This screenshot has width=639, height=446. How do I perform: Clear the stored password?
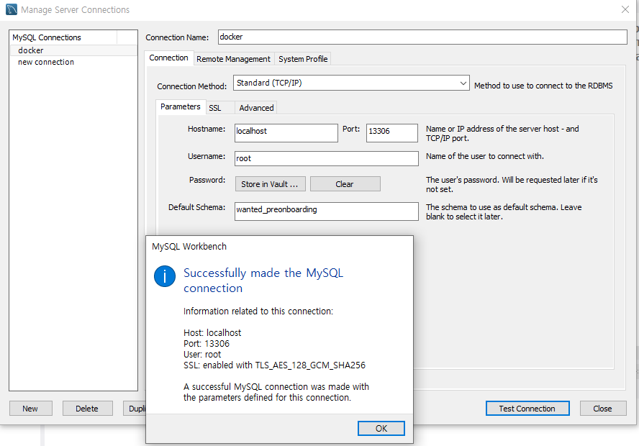[345, 184]
